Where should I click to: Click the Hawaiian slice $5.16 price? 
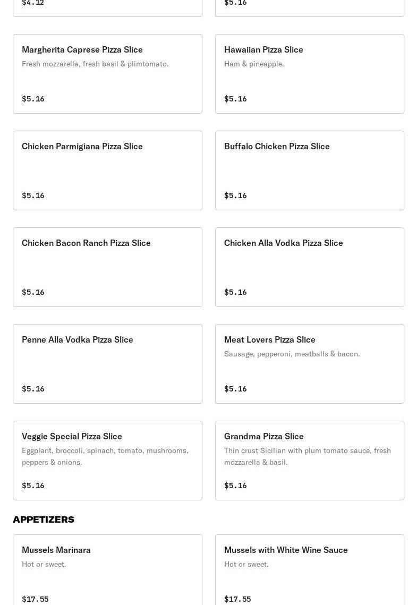pyautogui.click(x=235, y=99)
